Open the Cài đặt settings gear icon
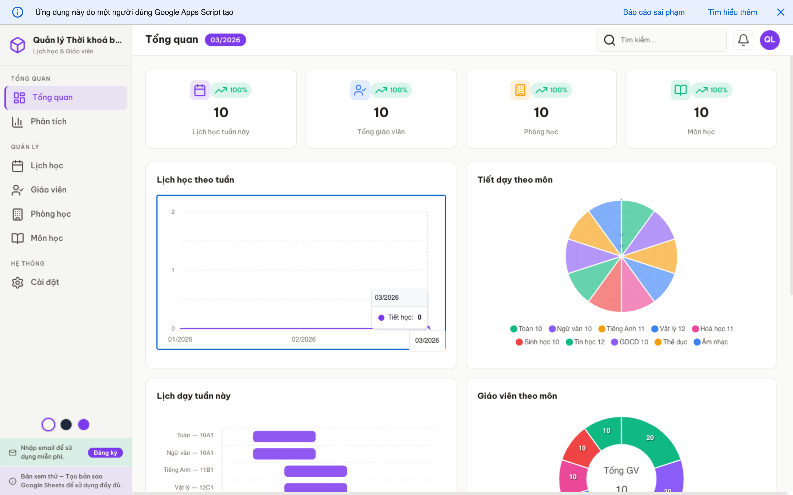The width and height of the screenshot is (793, 495). tap(17, 282)
